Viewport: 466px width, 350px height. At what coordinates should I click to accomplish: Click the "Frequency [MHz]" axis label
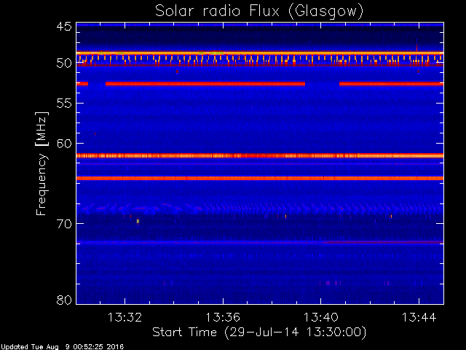click(x=42, y=163)
